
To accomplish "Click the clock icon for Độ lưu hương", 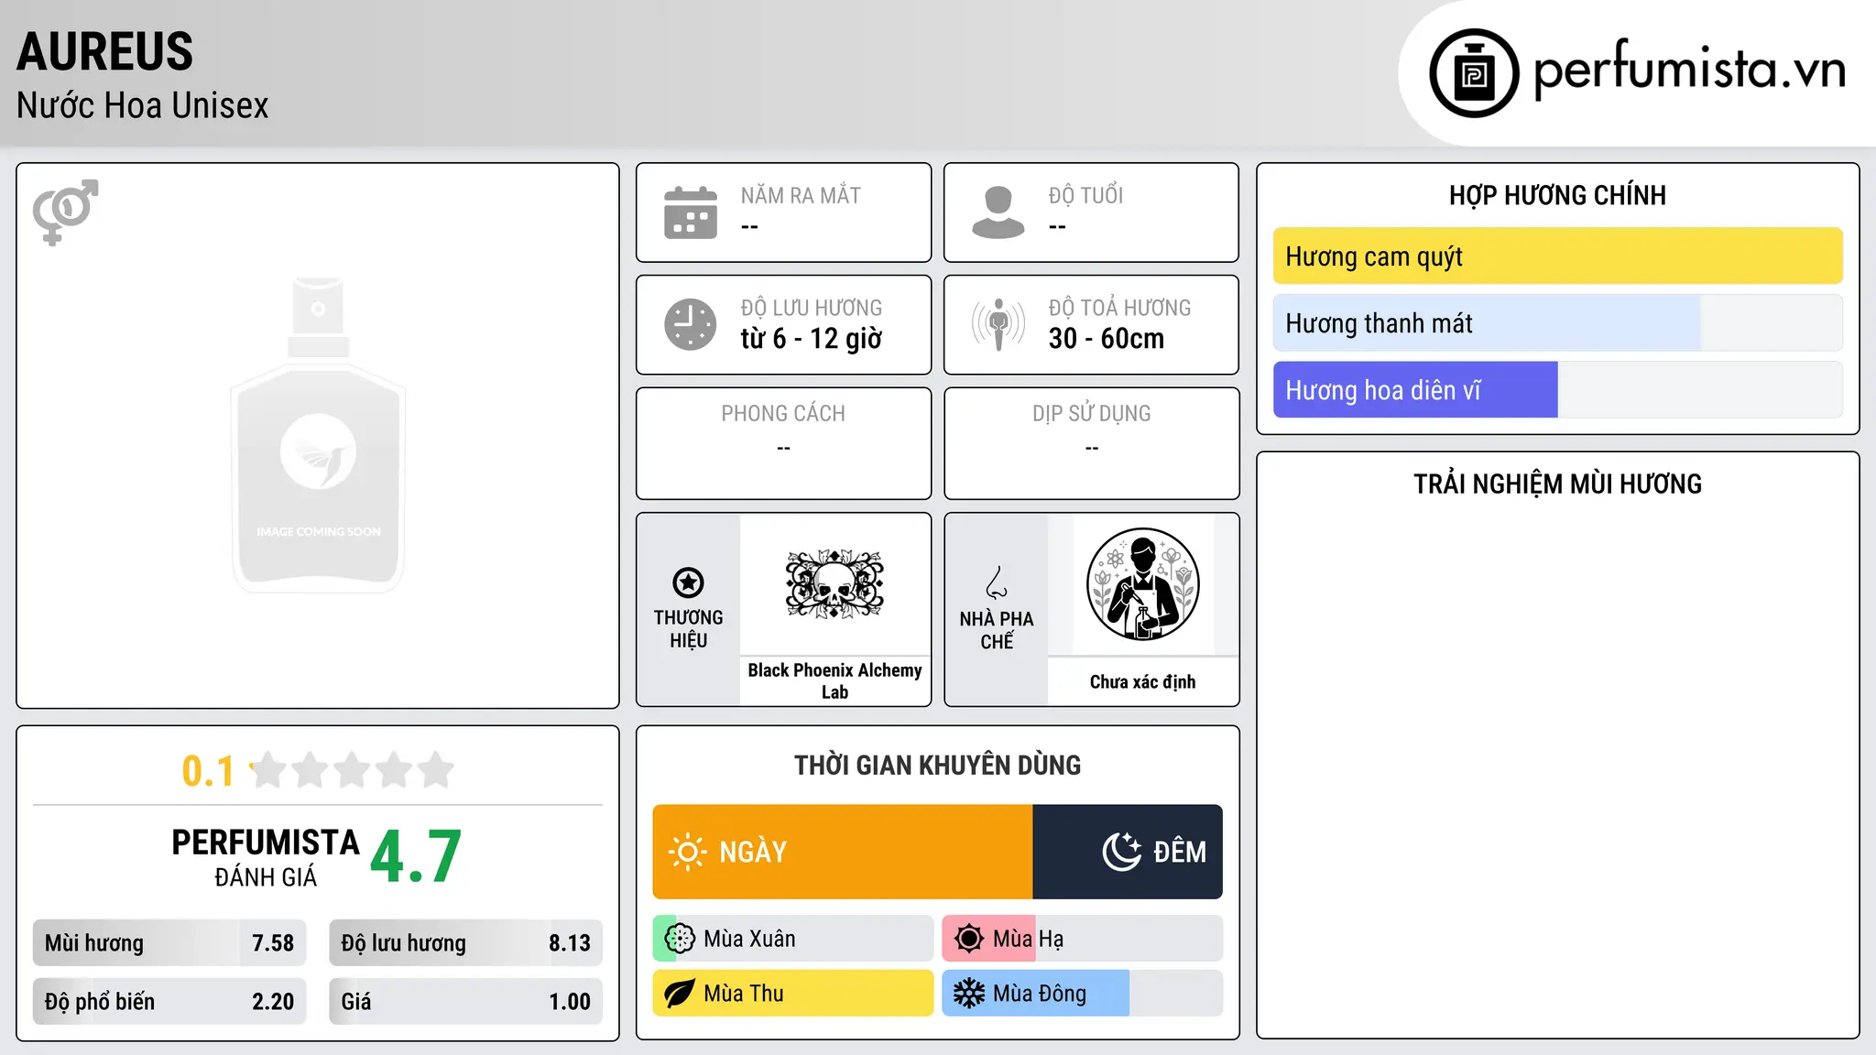I will click(691, 324).
